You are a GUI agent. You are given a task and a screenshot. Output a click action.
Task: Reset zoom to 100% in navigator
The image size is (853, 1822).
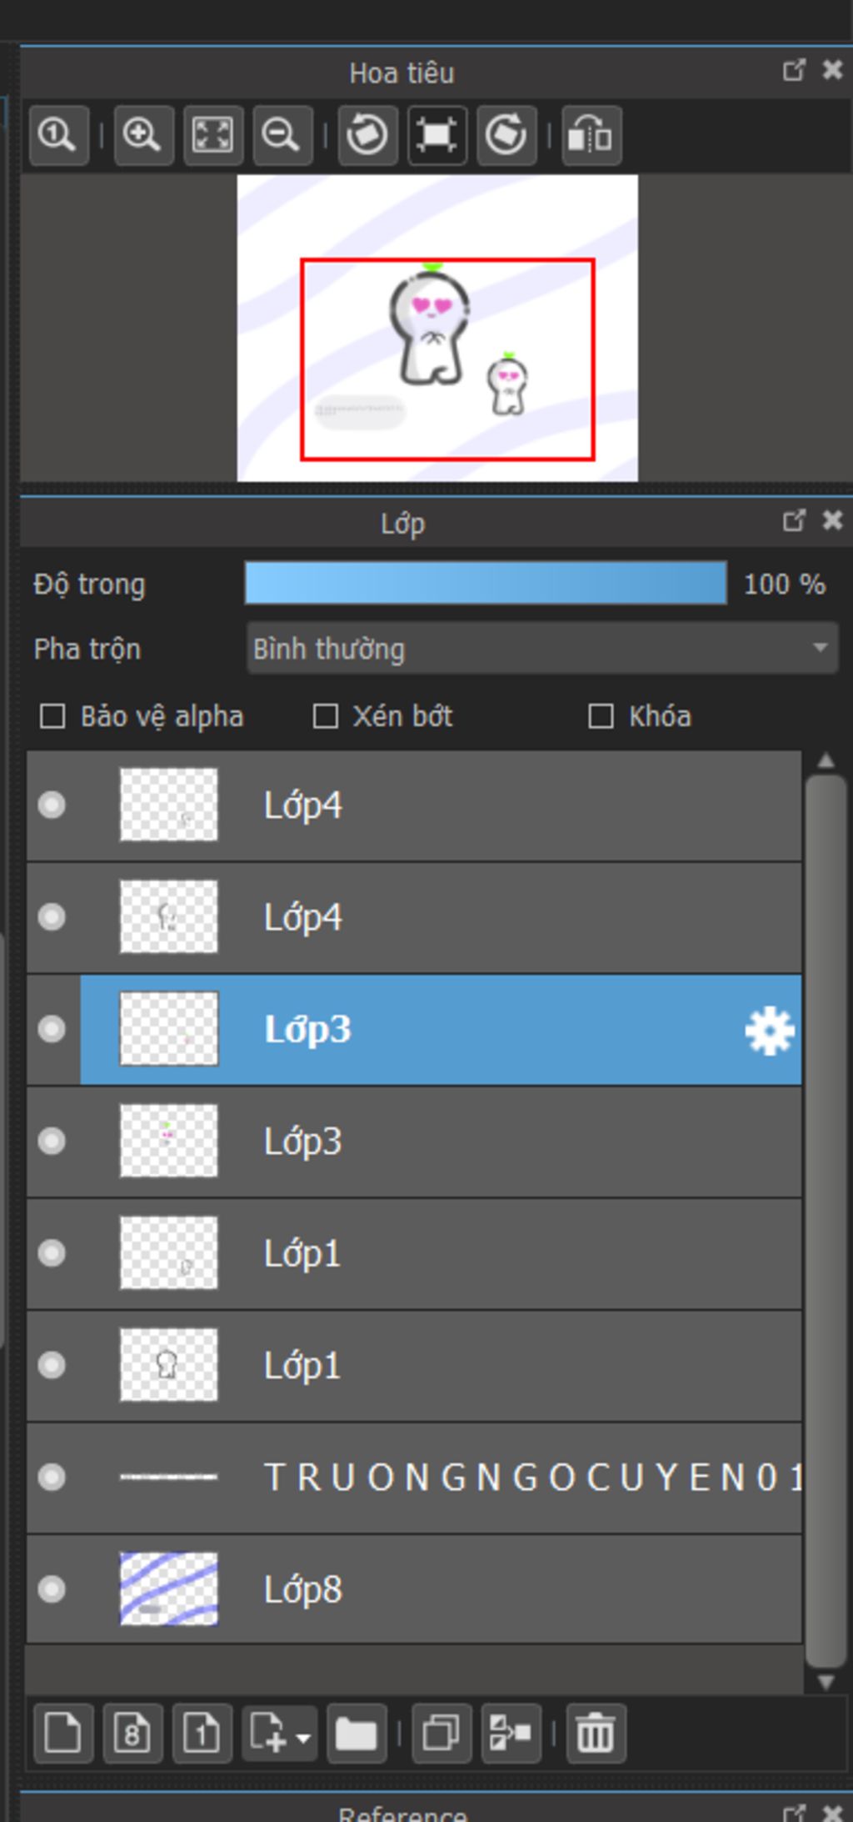pos(58,134)
